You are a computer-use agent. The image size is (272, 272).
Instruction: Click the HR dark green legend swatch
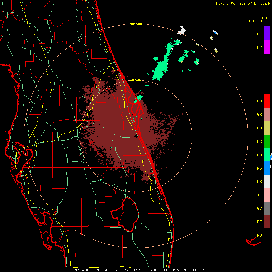pos(267,141)
